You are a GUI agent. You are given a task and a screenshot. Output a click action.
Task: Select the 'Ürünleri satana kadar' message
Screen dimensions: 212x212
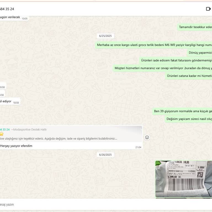pos(189,76)
